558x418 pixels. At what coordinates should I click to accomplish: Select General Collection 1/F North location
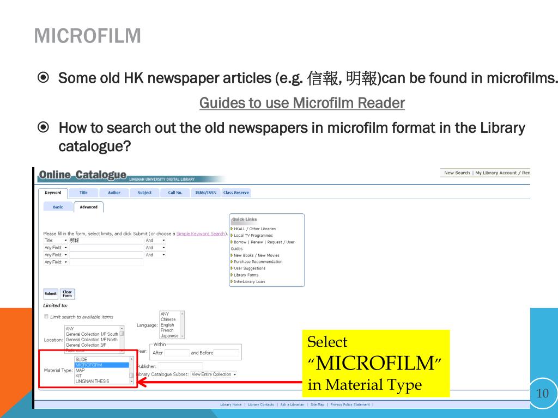click(x=92, y=340)
